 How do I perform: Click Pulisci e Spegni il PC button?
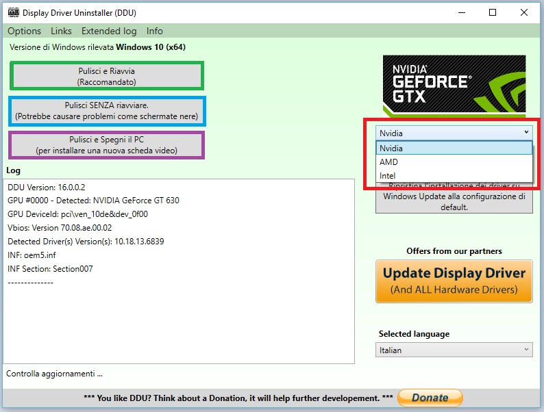click(106, 144)
